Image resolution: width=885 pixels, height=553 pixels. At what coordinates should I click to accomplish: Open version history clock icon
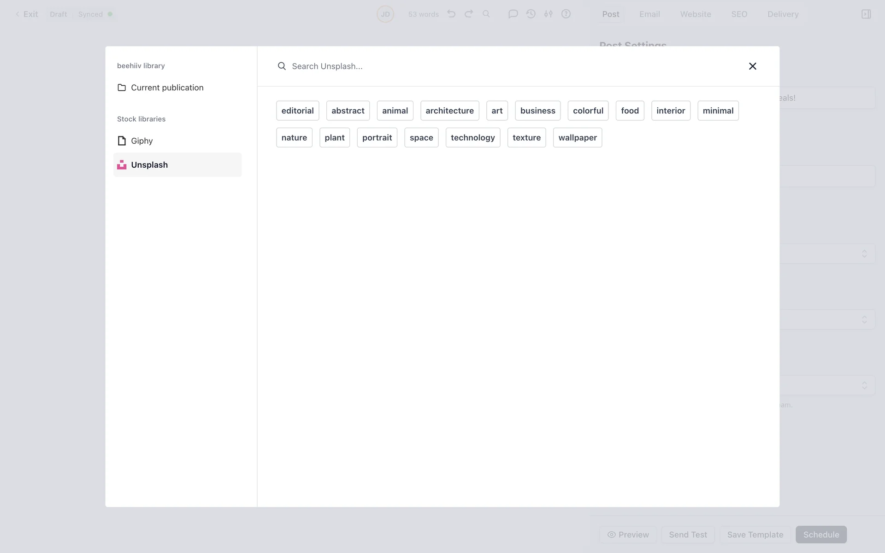pos(531,14)
